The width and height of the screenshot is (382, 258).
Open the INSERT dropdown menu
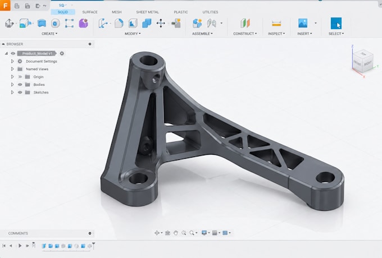[x=304, y=34]
